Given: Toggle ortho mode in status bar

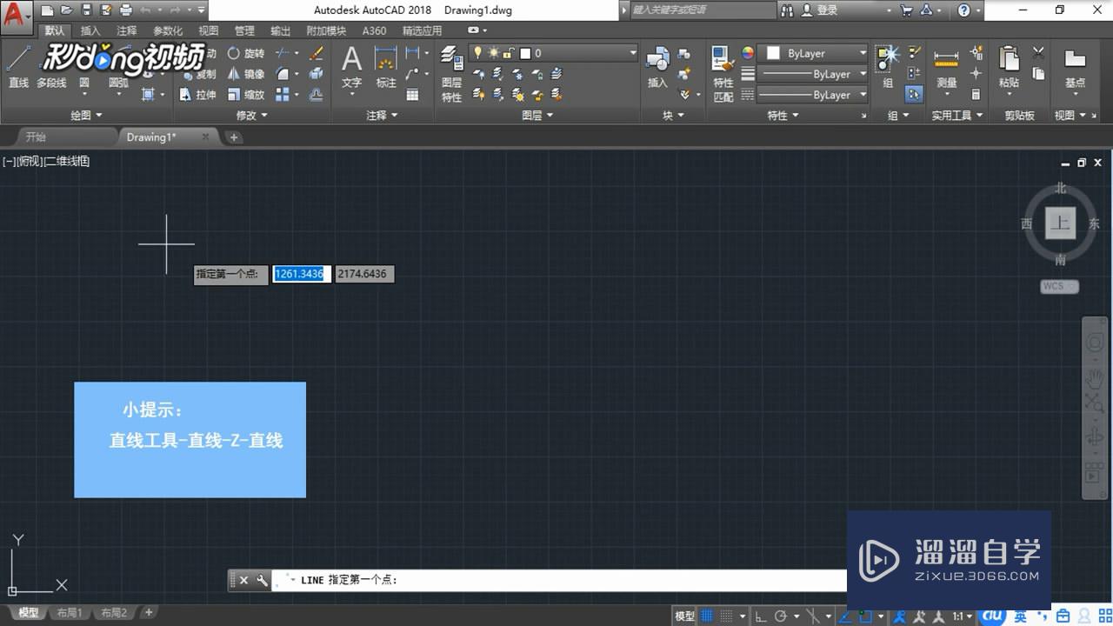Looking at the screenshot, I should click(759, 616).
